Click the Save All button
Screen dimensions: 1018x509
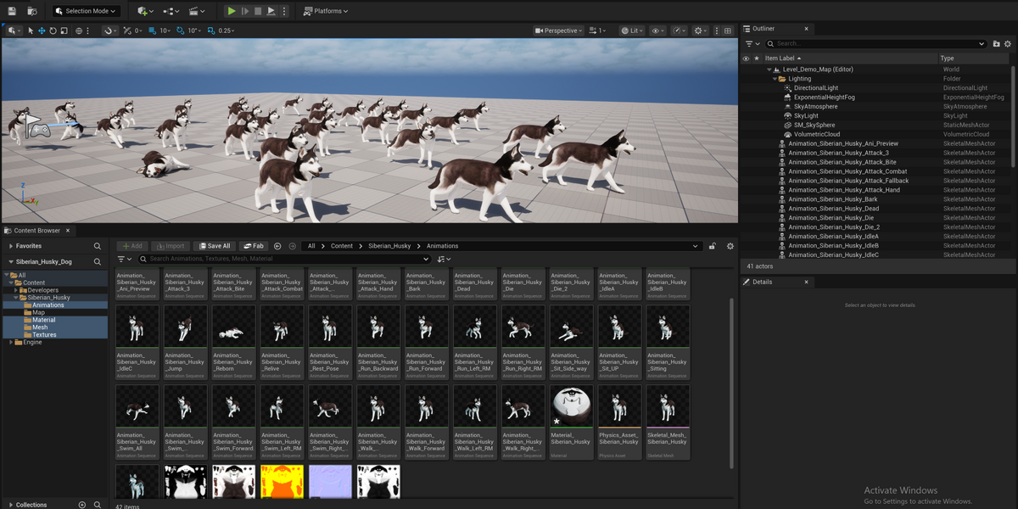click(x=214, y=246)
